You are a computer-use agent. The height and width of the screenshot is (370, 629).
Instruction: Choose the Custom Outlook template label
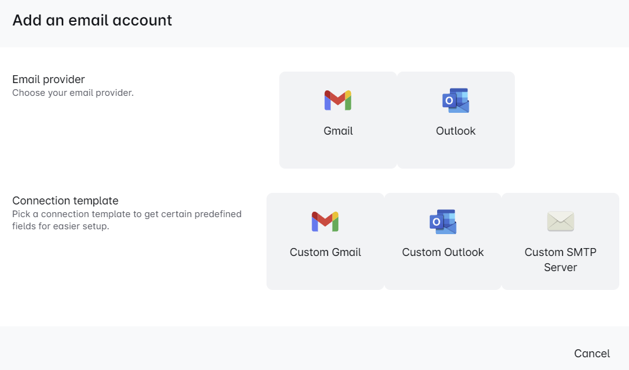443,252
